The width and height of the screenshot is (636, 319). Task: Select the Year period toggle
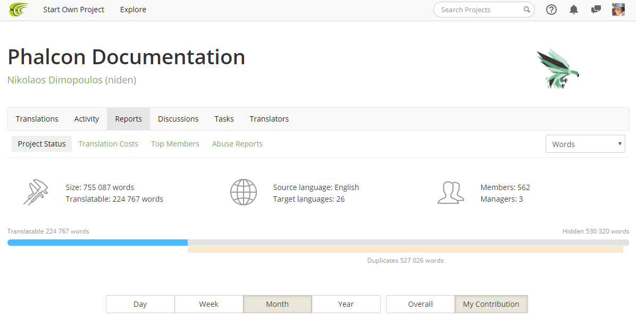pos(346,304)
